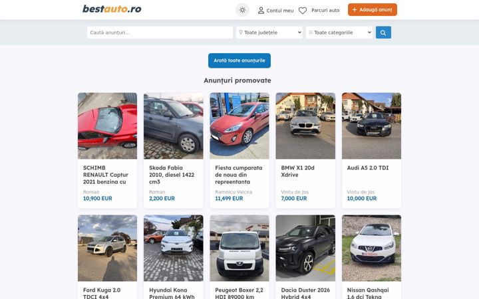Viewport: 479px width, 299px height.
Task: Open BMW X1 20d Xdrive listing title
Action: click(297, 171)
